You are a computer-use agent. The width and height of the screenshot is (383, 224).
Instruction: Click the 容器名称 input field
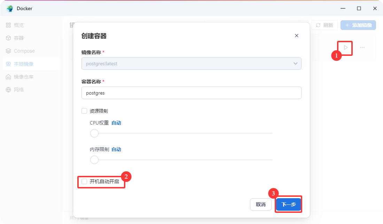tap(191, 93)
